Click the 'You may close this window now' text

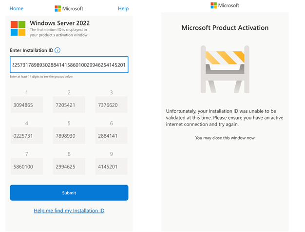tap(225, 138)
